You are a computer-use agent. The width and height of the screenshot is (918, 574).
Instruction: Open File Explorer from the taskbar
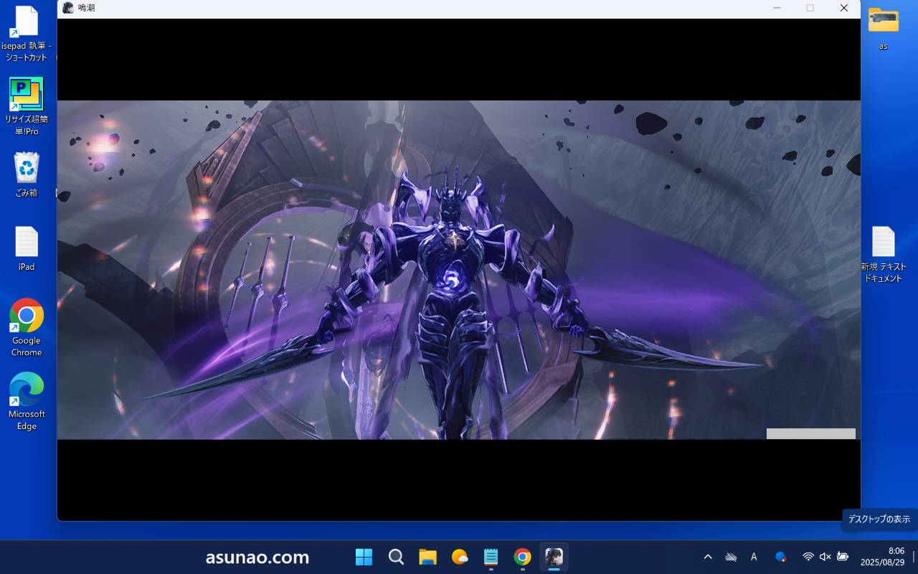tap(428, 557)
